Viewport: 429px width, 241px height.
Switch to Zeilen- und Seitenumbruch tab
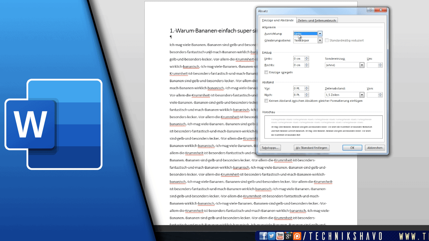317,20
